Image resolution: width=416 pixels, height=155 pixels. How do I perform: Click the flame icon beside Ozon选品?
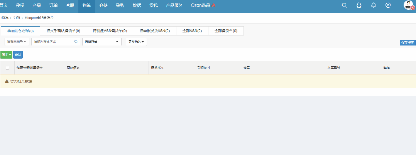[x=213, y=5]
